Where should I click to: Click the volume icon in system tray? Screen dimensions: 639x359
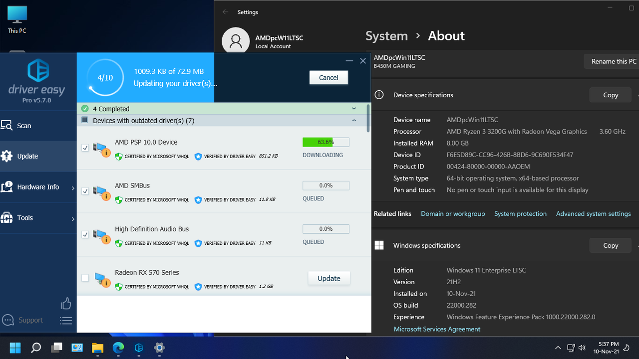(582, 348)
